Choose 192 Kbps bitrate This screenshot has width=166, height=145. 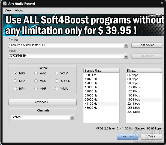(x=144, y=99)
